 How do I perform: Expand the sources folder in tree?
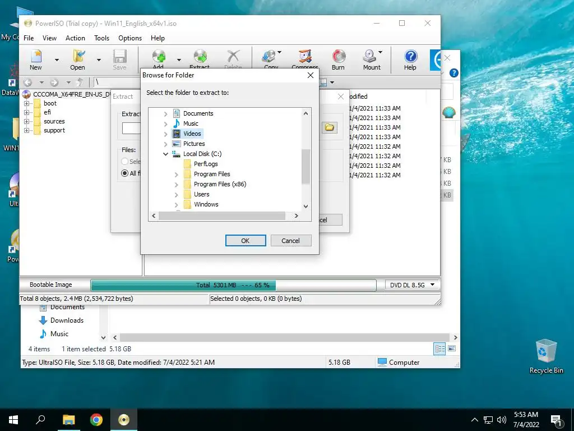tap(26, 121)
